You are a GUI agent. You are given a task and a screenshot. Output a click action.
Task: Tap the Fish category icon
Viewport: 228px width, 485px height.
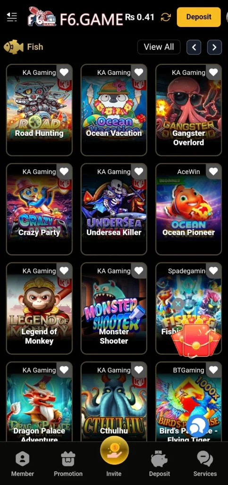(14, 47)
